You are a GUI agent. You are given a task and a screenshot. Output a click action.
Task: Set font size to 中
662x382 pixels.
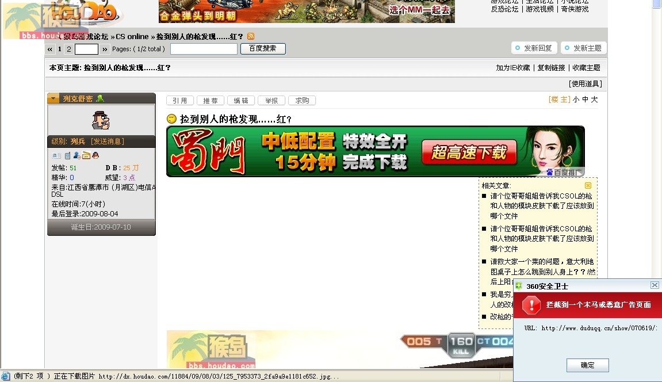pos(585,100)
